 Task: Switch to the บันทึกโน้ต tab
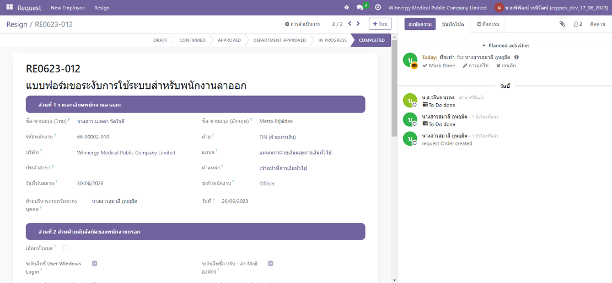tap(453, 24)
